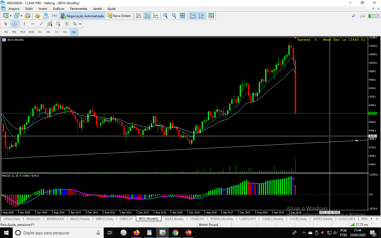The height and width of the screenshot is (238, 381).
Task: Expand the profiles dropdown arrow
Action: (x=21, y=16)
